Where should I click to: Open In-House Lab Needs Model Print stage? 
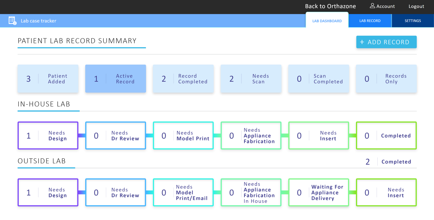click(x=183, y=136)
